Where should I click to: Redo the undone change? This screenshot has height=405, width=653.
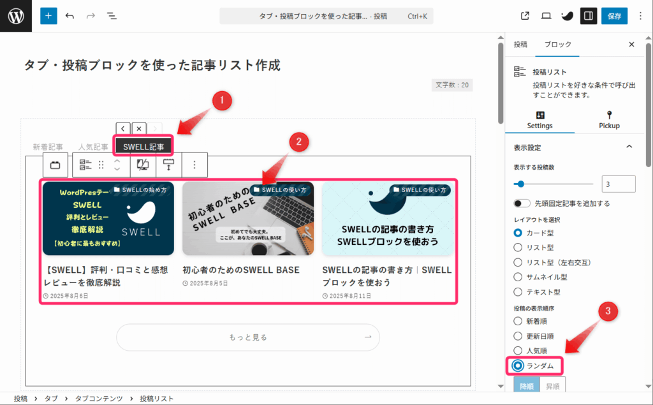(91, 16)
